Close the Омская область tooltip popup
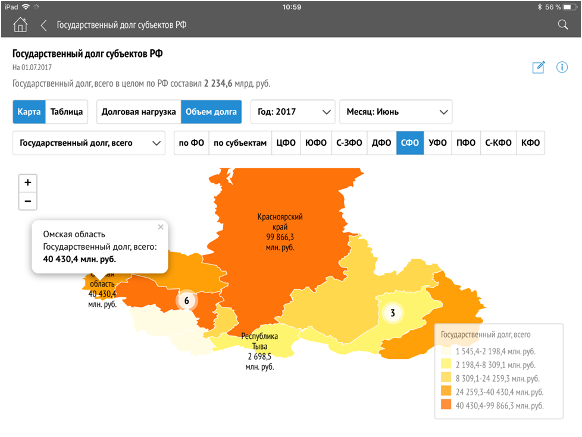Viewport: 582px width, 437px height. click(161, 227)
